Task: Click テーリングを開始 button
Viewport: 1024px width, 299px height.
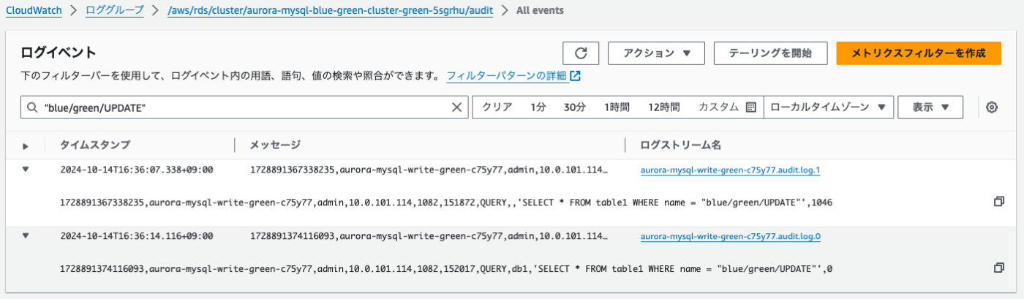Action: (x=770, y=53)
